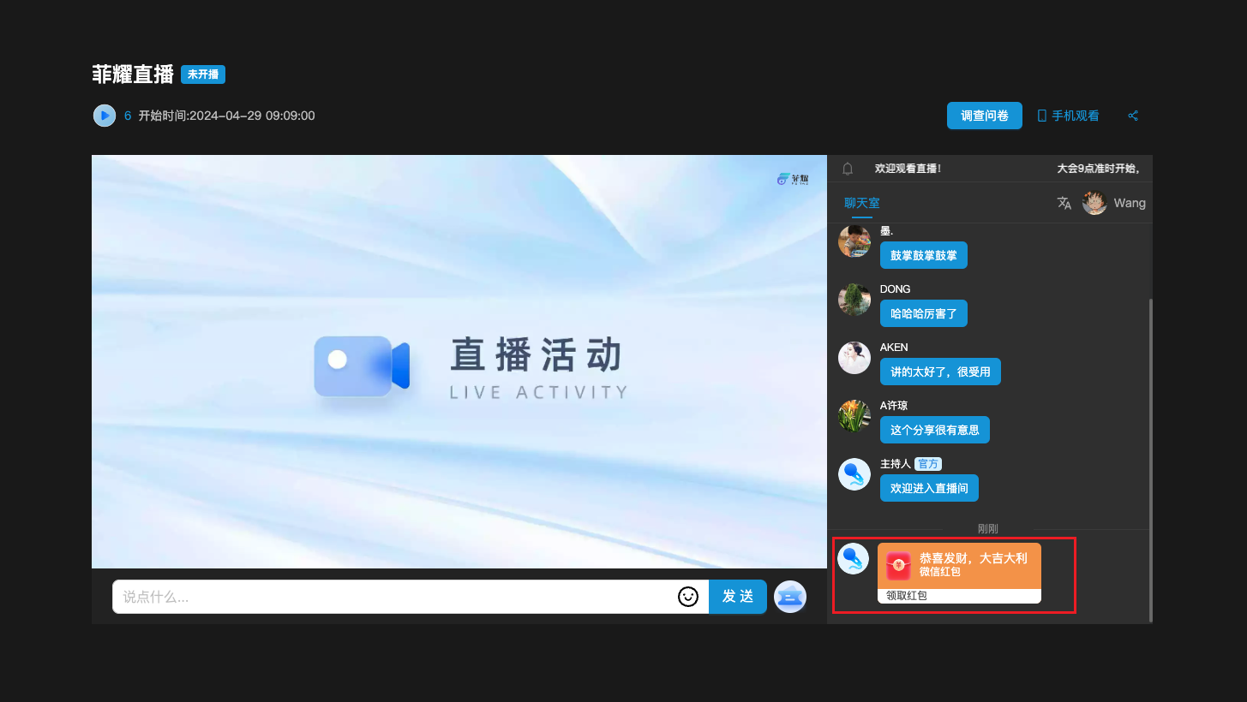Click AKEN's avatar in chat list
The width and height of the screenshot is (1247, 702).
click(854, 357)
